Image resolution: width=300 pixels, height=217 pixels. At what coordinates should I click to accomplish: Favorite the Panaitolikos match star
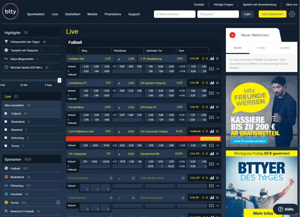(217, 107)
